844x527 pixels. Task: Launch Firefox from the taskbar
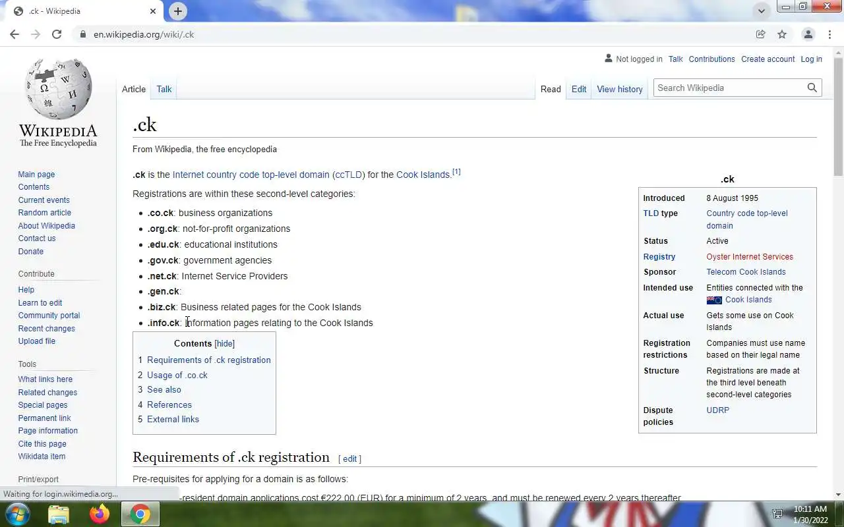(x=100, y=514)
